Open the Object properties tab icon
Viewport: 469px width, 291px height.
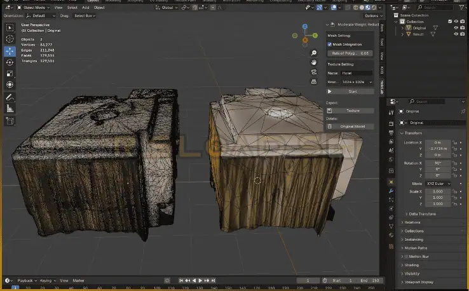[x=391, y=182]
